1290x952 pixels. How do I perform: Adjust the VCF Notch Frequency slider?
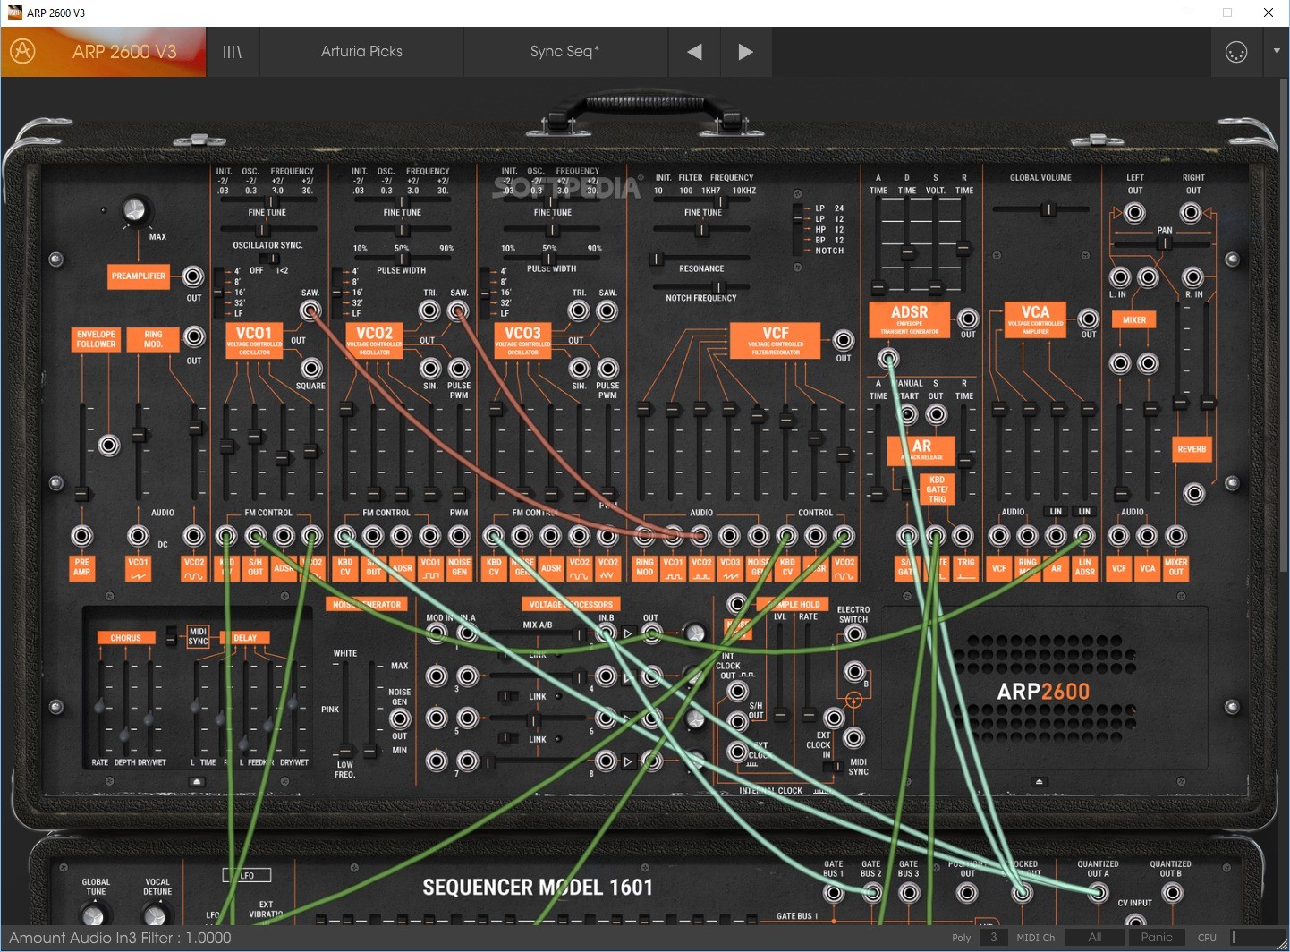click(x=700, y=287)
